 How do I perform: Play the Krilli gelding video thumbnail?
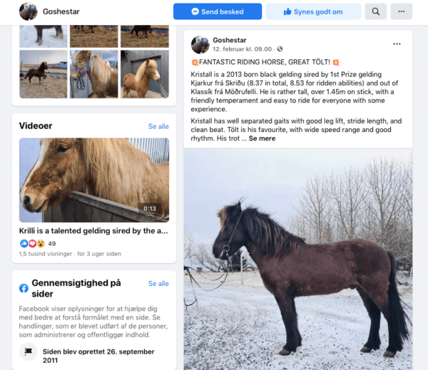click(x=94, y=180)
